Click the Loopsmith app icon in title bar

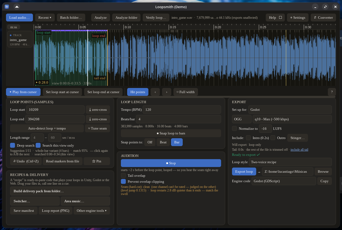coord(7,7)
